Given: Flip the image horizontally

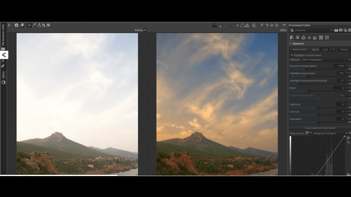Looking at the screenshot, I should [x=277, y=25].
